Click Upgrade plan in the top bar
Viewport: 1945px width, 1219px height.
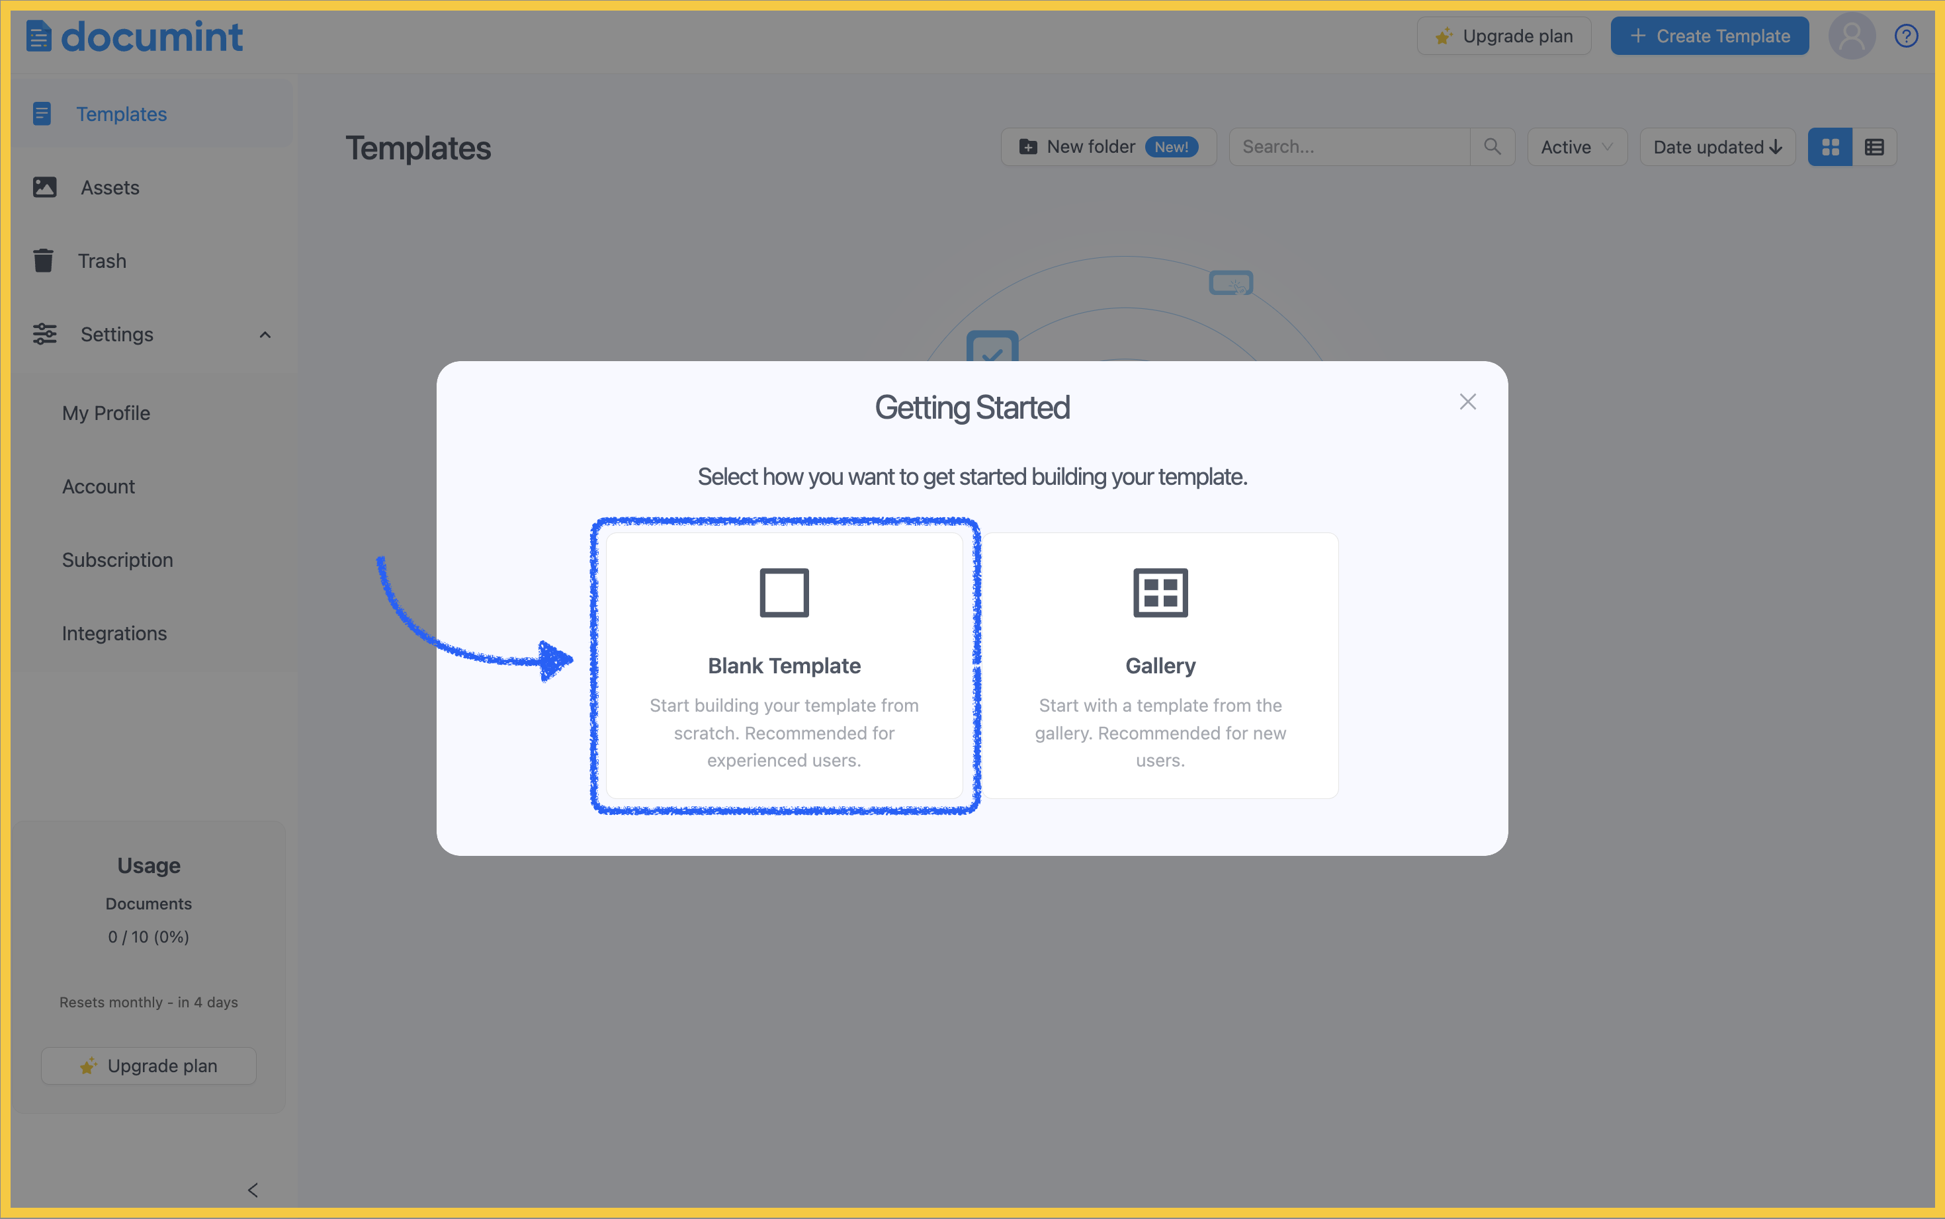click(1503, 36)
